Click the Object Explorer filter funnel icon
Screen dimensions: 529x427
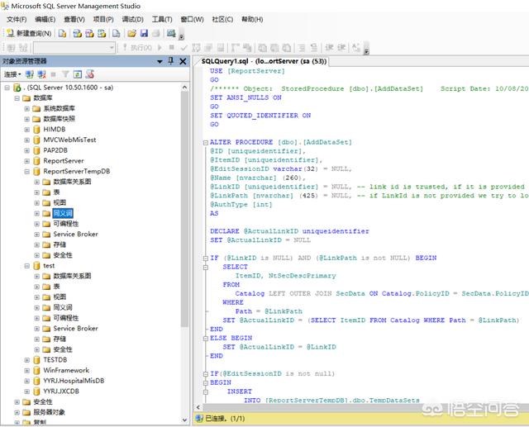click(65, 74)
